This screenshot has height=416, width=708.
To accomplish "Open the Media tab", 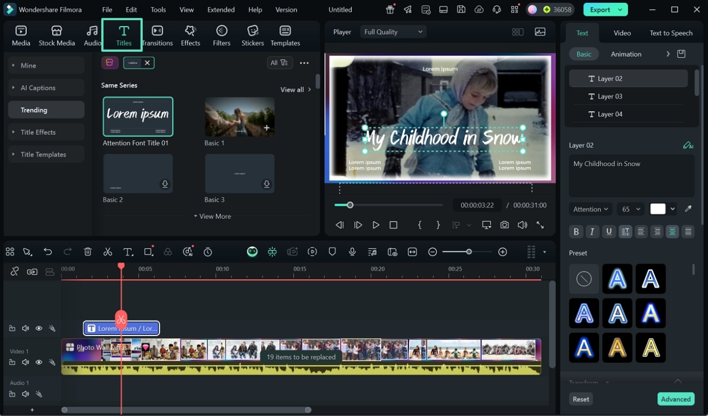I will pos(21,36).
